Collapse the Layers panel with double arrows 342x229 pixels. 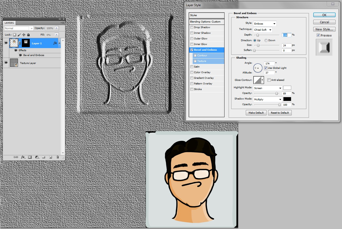coord(60,19)
